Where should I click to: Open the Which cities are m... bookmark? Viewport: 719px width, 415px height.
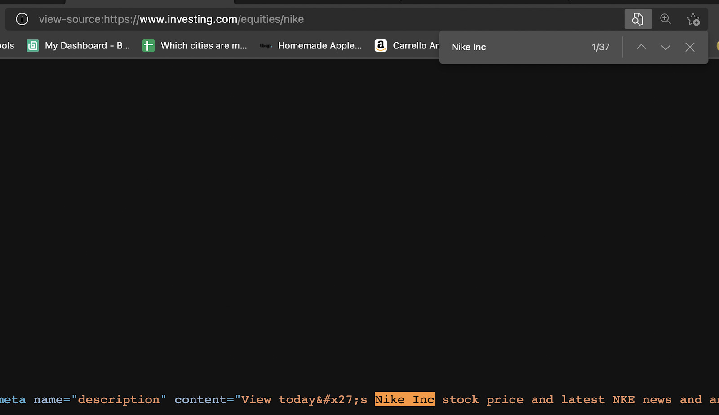[x=195, y=45]
